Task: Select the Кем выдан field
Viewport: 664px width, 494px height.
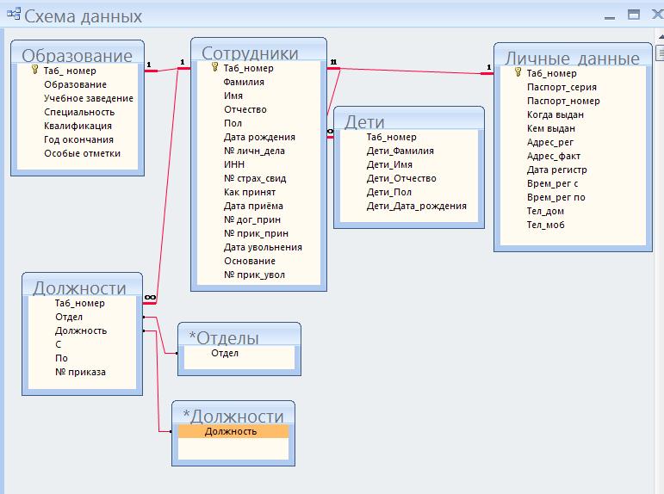Action: (x=573, y=128)
